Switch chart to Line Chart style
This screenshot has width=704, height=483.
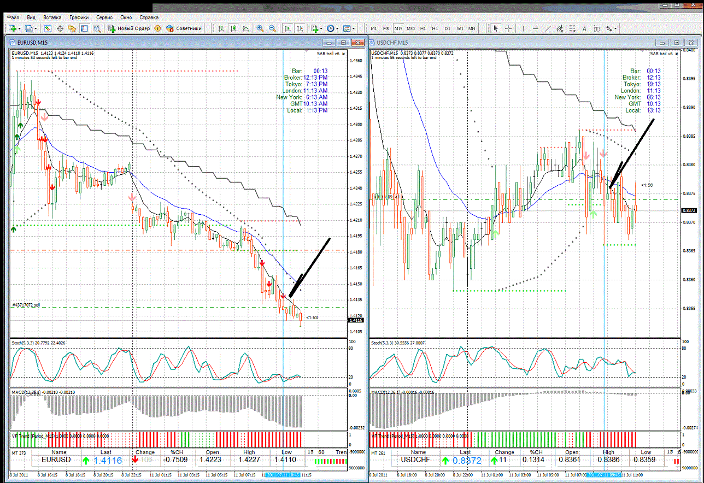click(246, 28)
